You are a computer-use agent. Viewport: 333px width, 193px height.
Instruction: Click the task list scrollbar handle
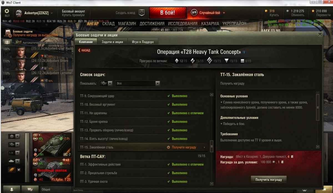[212, 145]
